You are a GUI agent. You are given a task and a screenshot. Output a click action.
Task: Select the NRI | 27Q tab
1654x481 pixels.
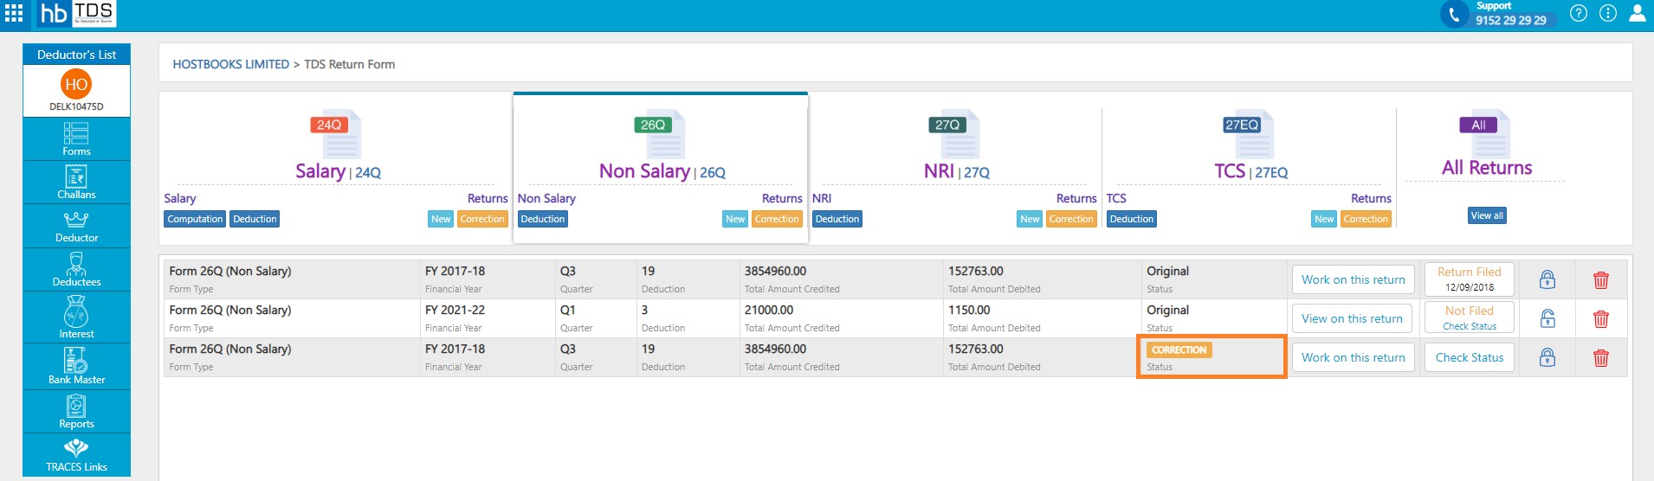[957, 171]
